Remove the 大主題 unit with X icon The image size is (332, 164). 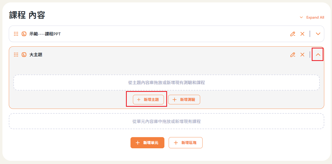(x=302, y=55)
